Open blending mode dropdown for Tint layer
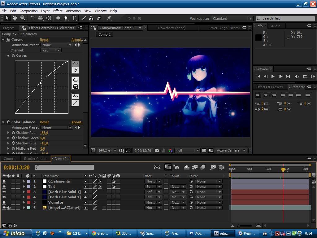Screen dimensions: 317x238 pos(153,187)
